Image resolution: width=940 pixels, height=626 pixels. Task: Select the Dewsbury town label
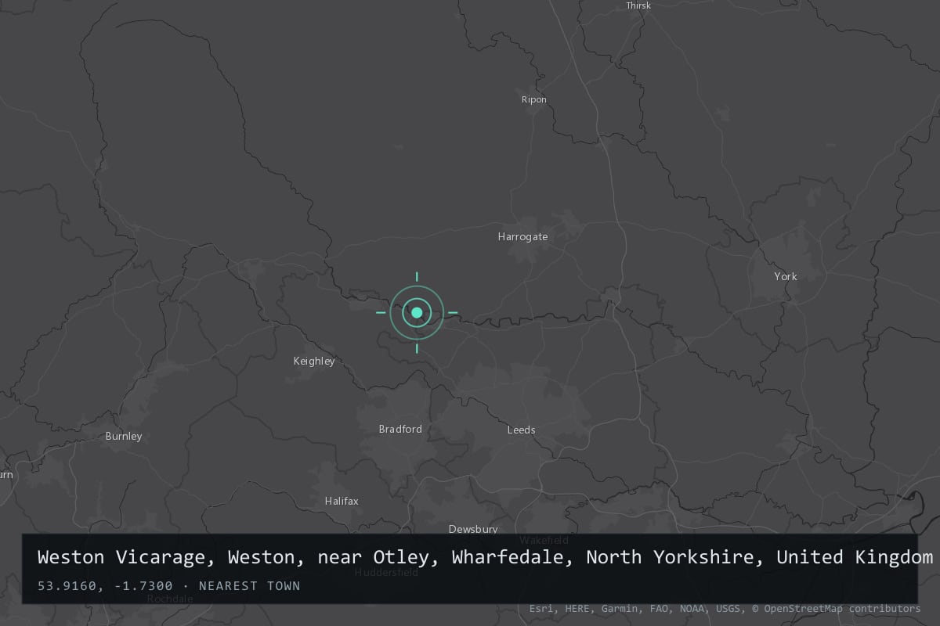click(x=473, y=529)
